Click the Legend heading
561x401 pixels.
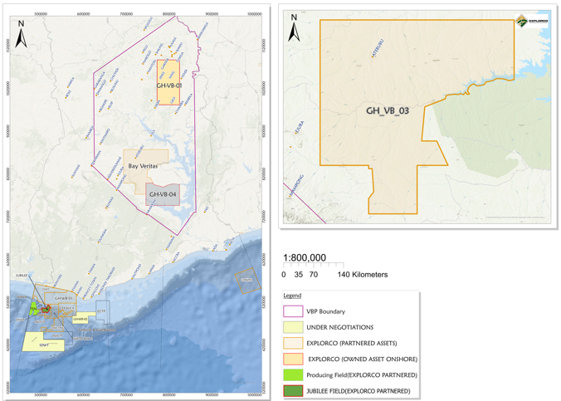click(292, 296)
